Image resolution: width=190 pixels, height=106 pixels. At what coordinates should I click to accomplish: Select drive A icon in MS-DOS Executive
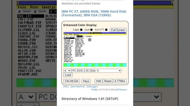pyautogui.click(x=66, y=36)
